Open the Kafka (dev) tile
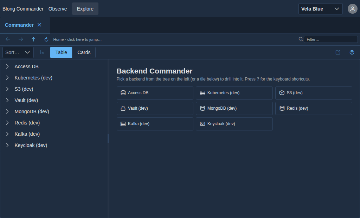Screen dimensions: 360x218 click(155, 124)
